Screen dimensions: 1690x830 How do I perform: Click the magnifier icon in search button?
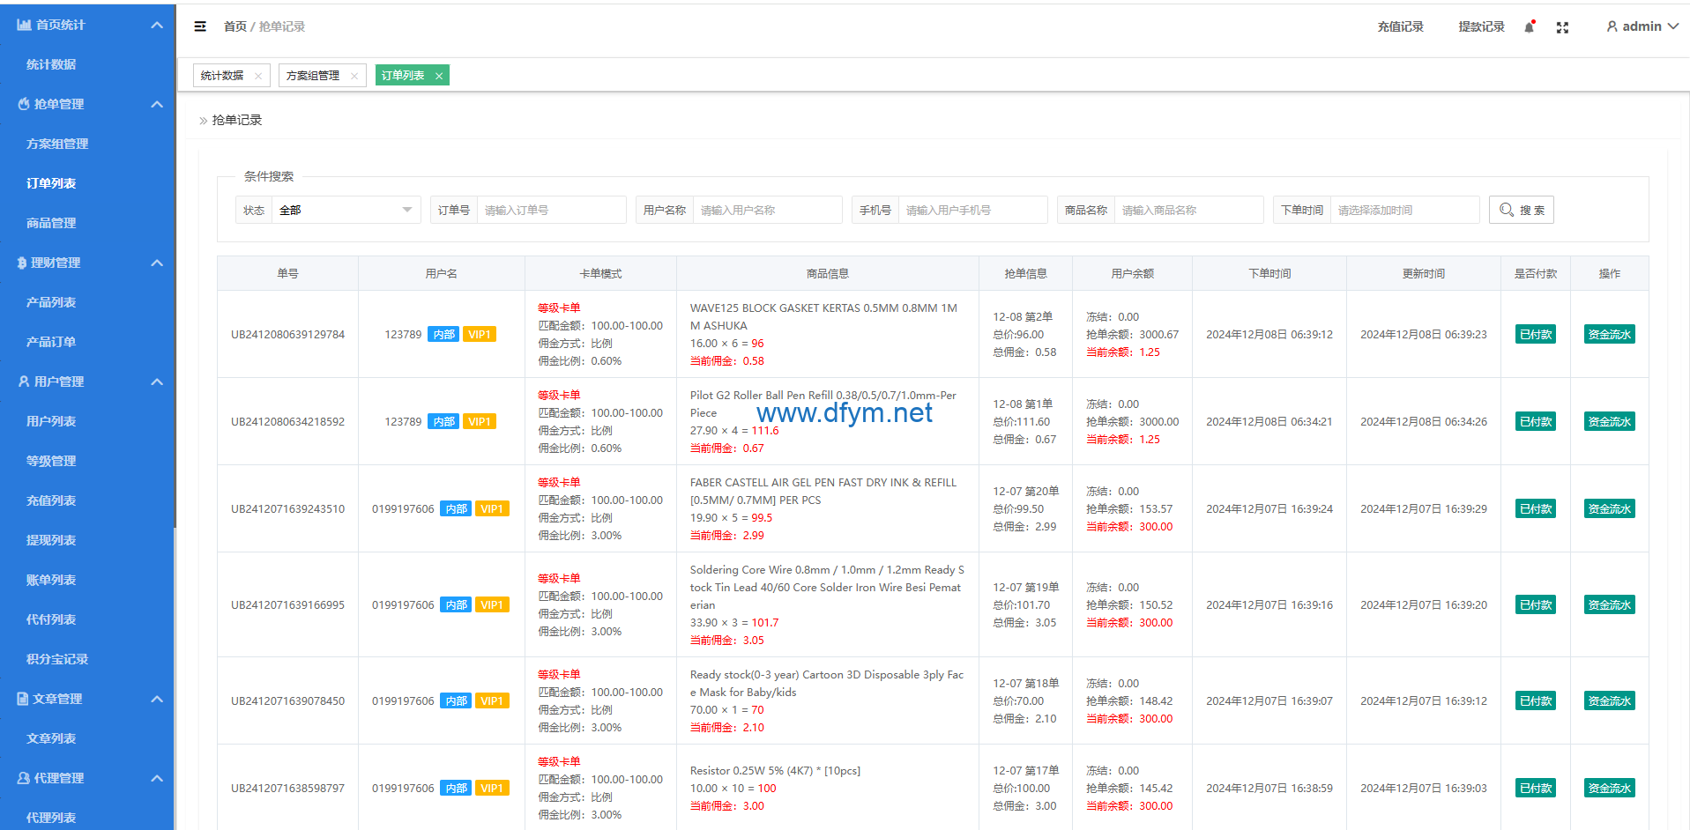click(1506, 210)
